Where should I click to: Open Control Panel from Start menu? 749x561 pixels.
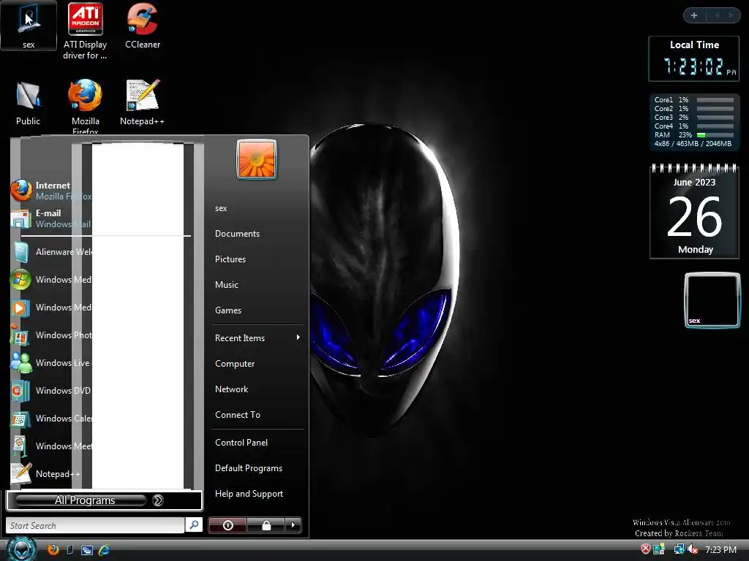tap(241, 442)
